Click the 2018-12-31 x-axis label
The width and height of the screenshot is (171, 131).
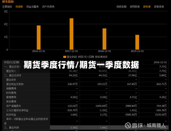(104, 51)
